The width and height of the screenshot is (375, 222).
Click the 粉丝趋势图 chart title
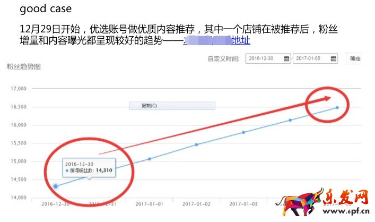click(24, 67)
